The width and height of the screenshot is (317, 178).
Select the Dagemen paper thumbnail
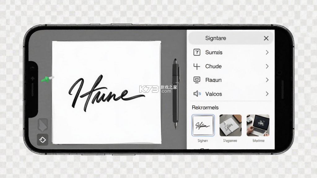(230, 125)
